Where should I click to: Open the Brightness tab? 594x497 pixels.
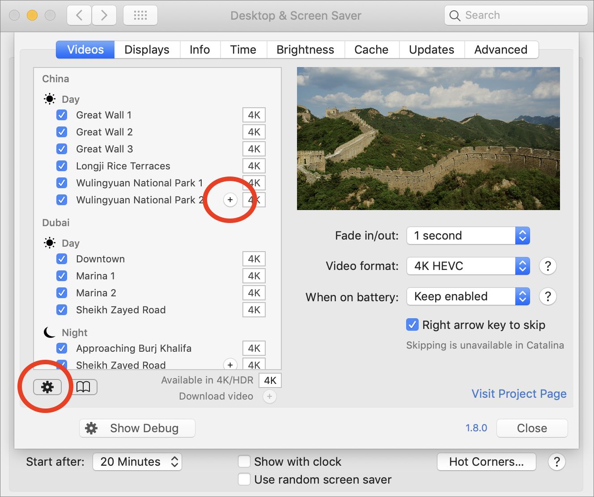305,50
